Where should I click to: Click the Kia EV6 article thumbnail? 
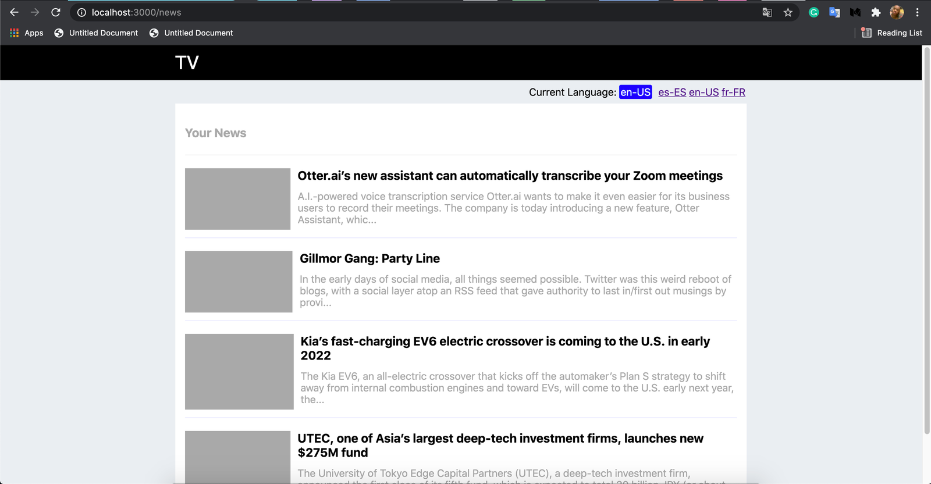pos(239,371)
